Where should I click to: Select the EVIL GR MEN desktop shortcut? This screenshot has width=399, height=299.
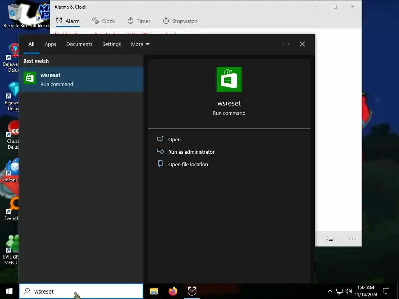(11, 250)
